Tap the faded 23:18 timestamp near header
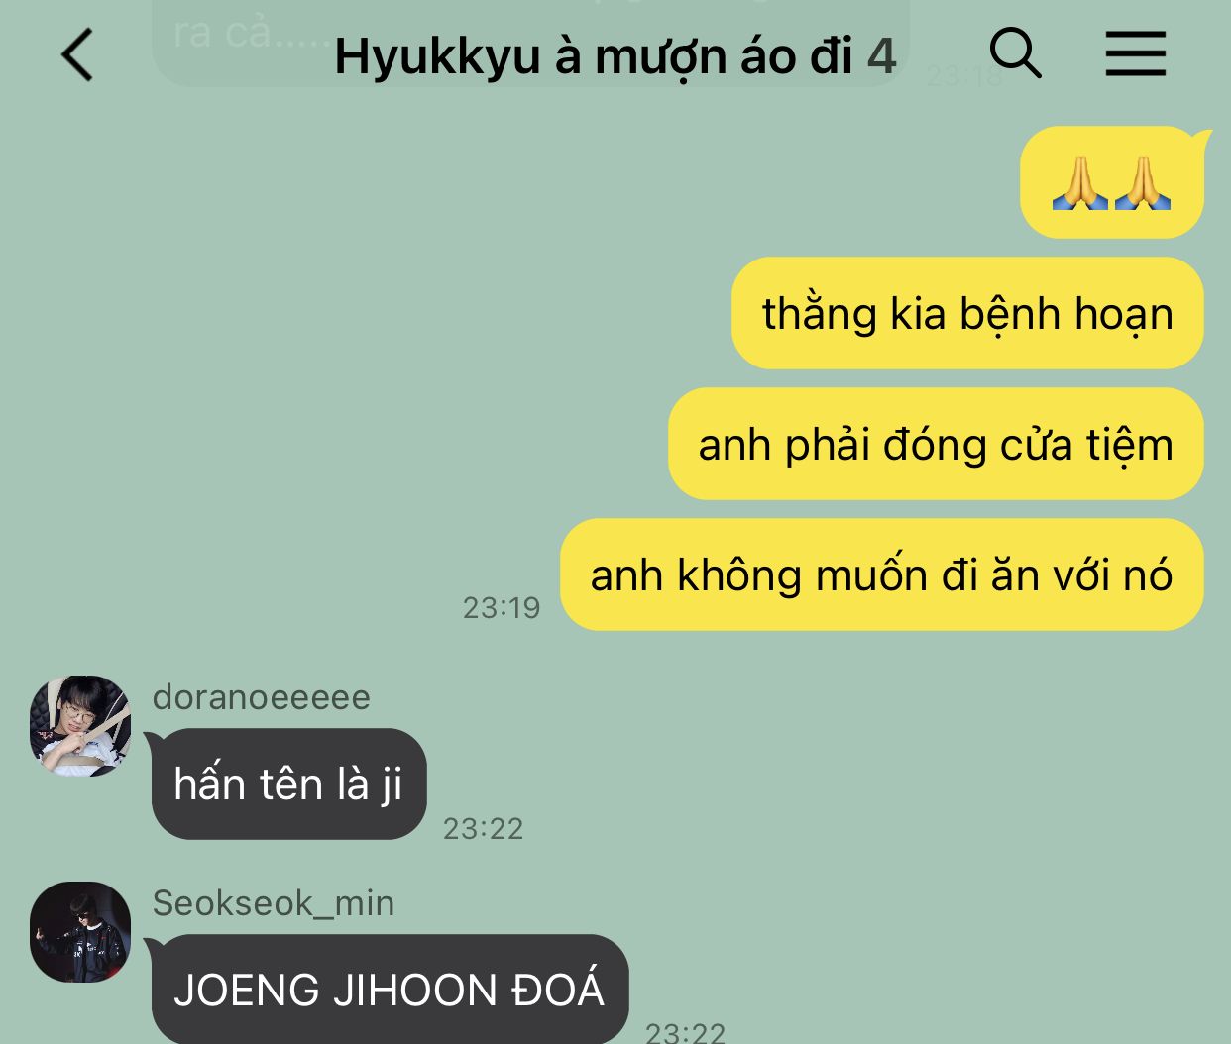Screen dimensions: 1231x1044 (x=963, y=77)
